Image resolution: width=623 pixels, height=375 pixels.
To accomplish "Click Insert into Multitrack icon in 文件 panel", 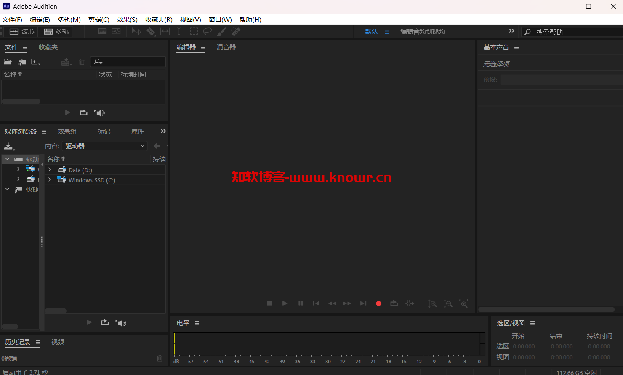I will [x=66, y=62].
